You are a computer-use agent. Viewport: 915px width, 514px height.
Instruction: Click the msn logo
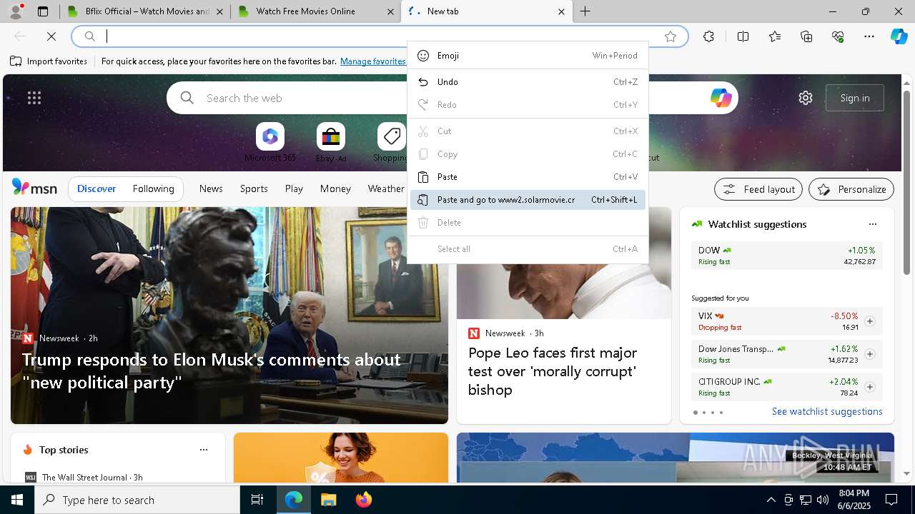34,188
